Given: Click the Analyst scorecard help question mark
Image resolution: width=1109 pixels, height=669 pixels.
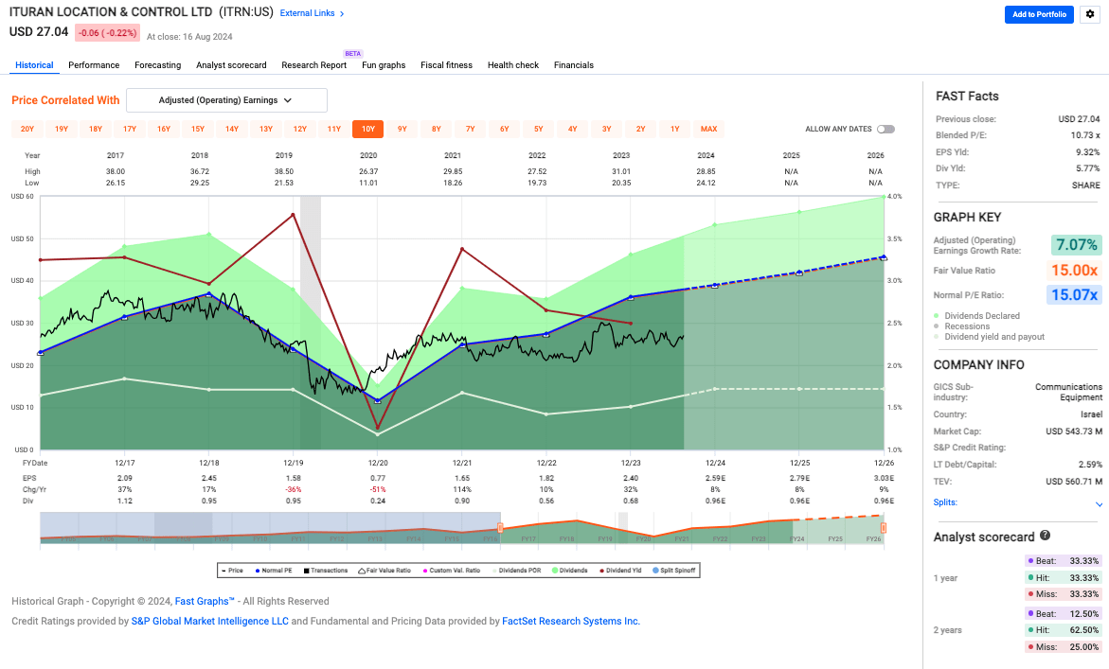Looking at the screenshot, I should [1045, 536].
